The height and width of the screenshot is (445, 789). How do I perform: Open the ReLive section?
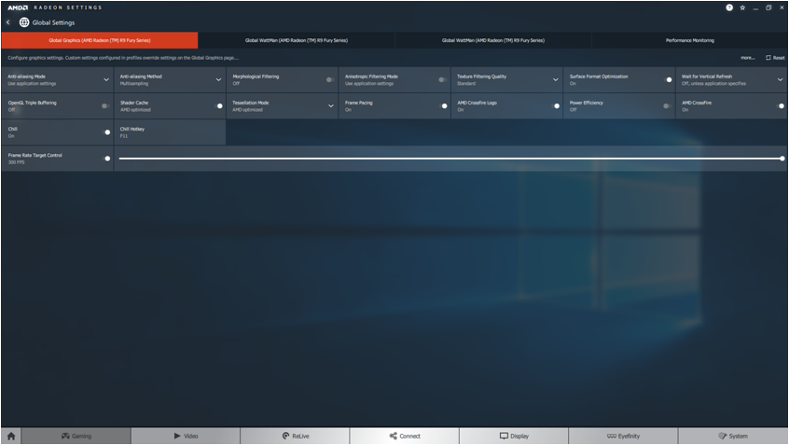click(x=295, y=436)
